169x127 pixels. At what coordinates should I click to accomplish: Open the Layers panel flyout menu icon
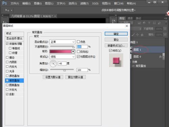(x=165, y=18)
